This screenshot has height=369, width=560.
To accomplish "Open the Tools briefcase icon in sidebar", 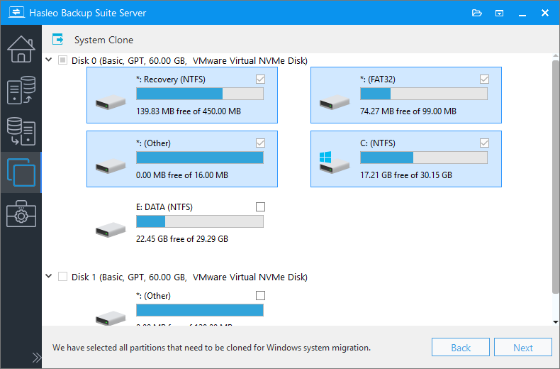I will tap(21, 214).
